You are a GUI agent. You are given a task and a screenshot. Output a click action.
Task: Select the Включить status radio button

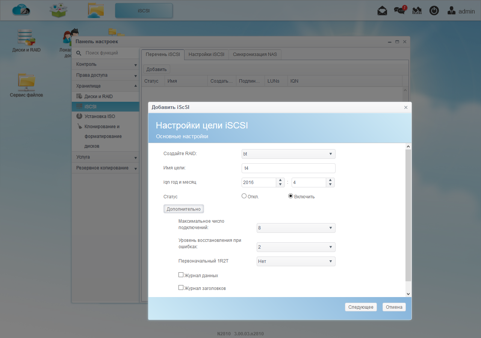(290, 196)
